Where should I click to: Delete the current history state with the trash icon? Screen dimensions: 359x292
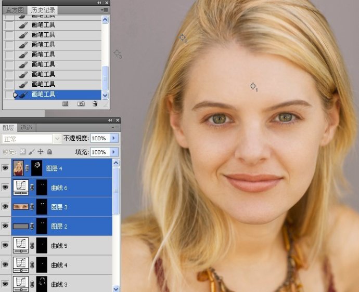click(95, 104)
